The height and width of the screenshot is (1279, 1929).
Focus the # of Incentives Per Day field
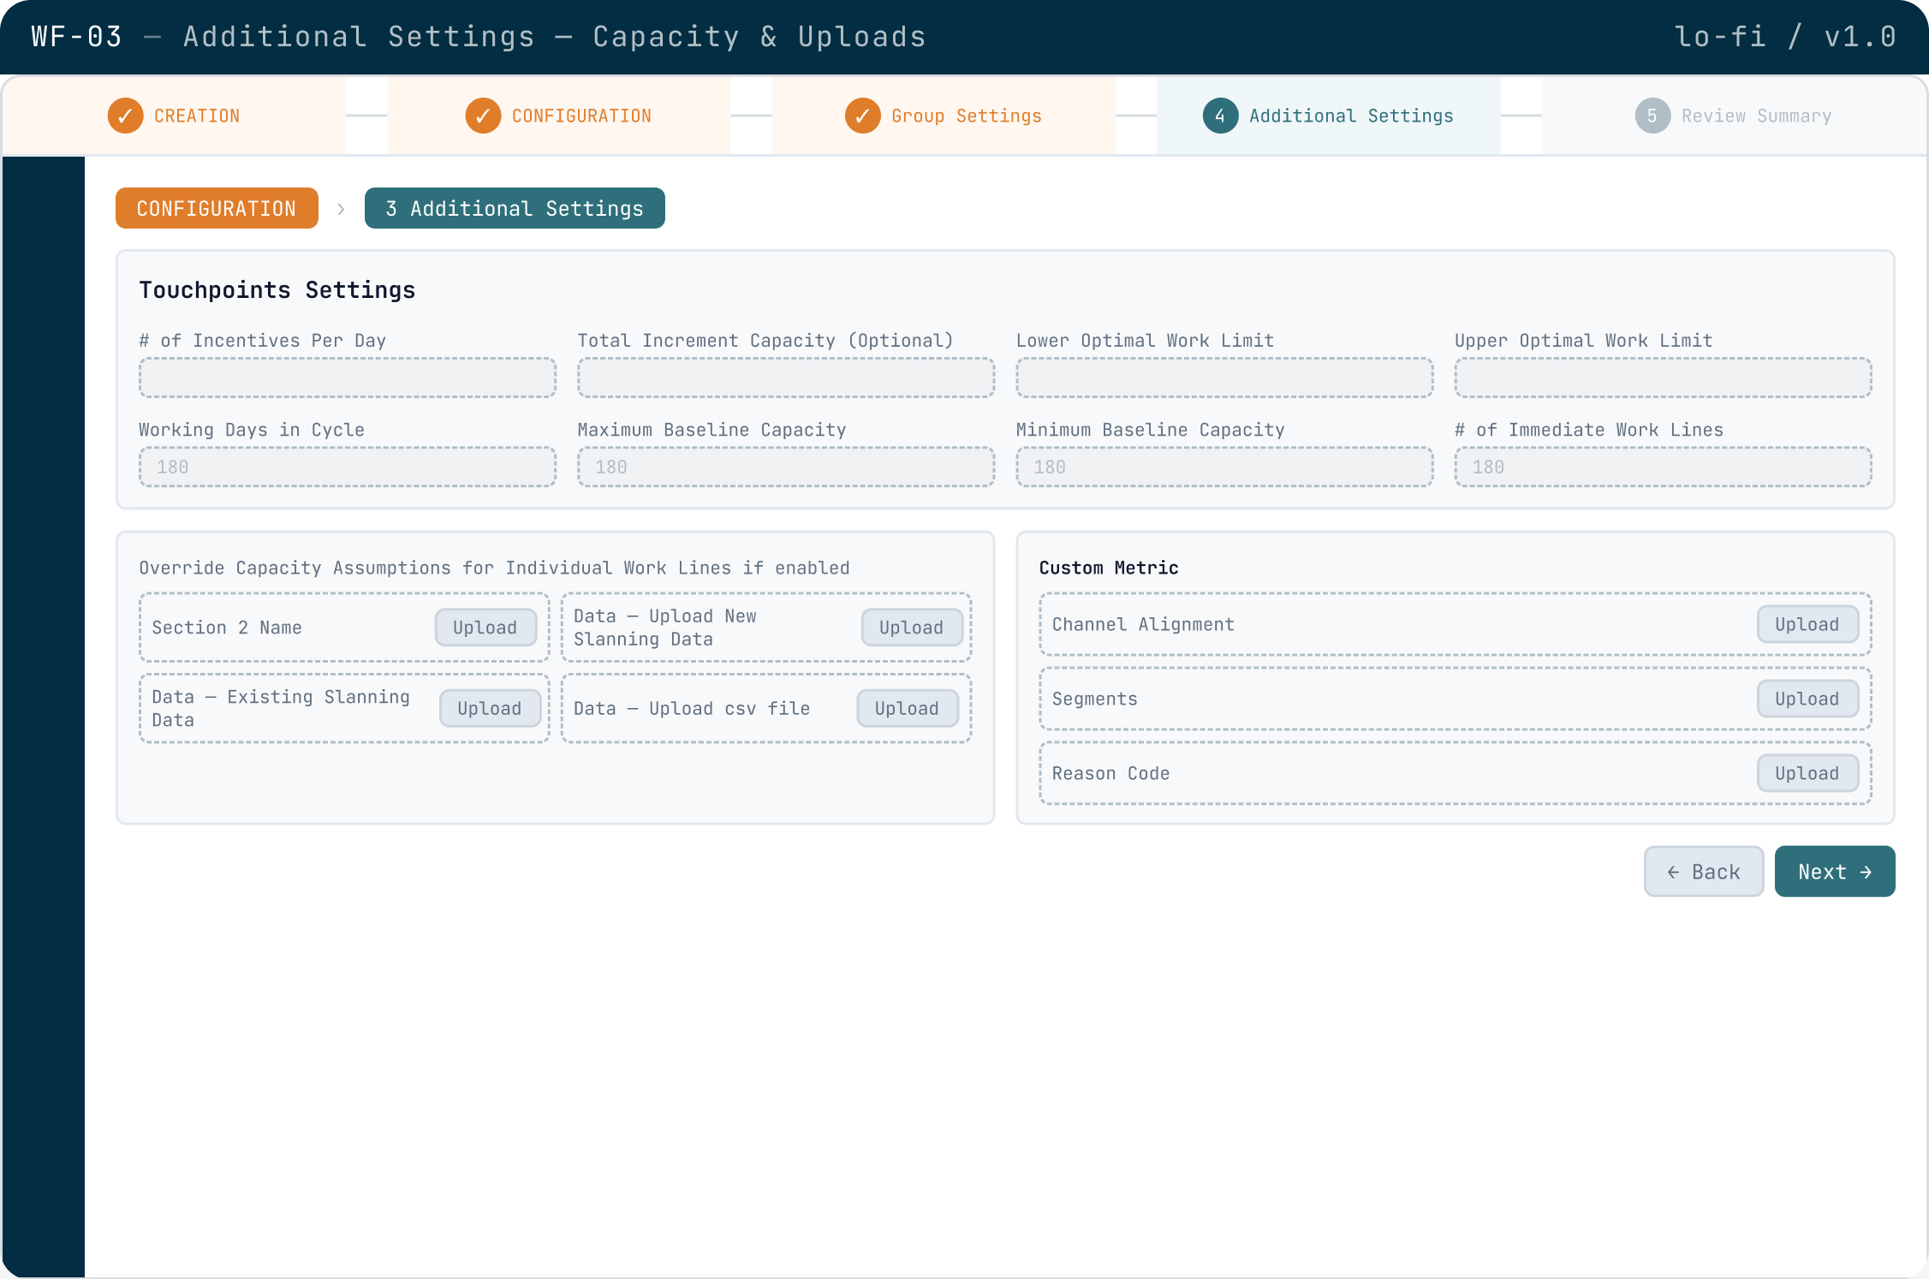pyautogui.click(x=348, y=378)
